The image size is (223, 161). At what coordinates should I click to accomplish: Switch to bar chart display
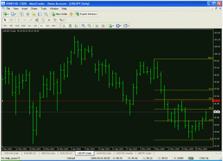64,26
